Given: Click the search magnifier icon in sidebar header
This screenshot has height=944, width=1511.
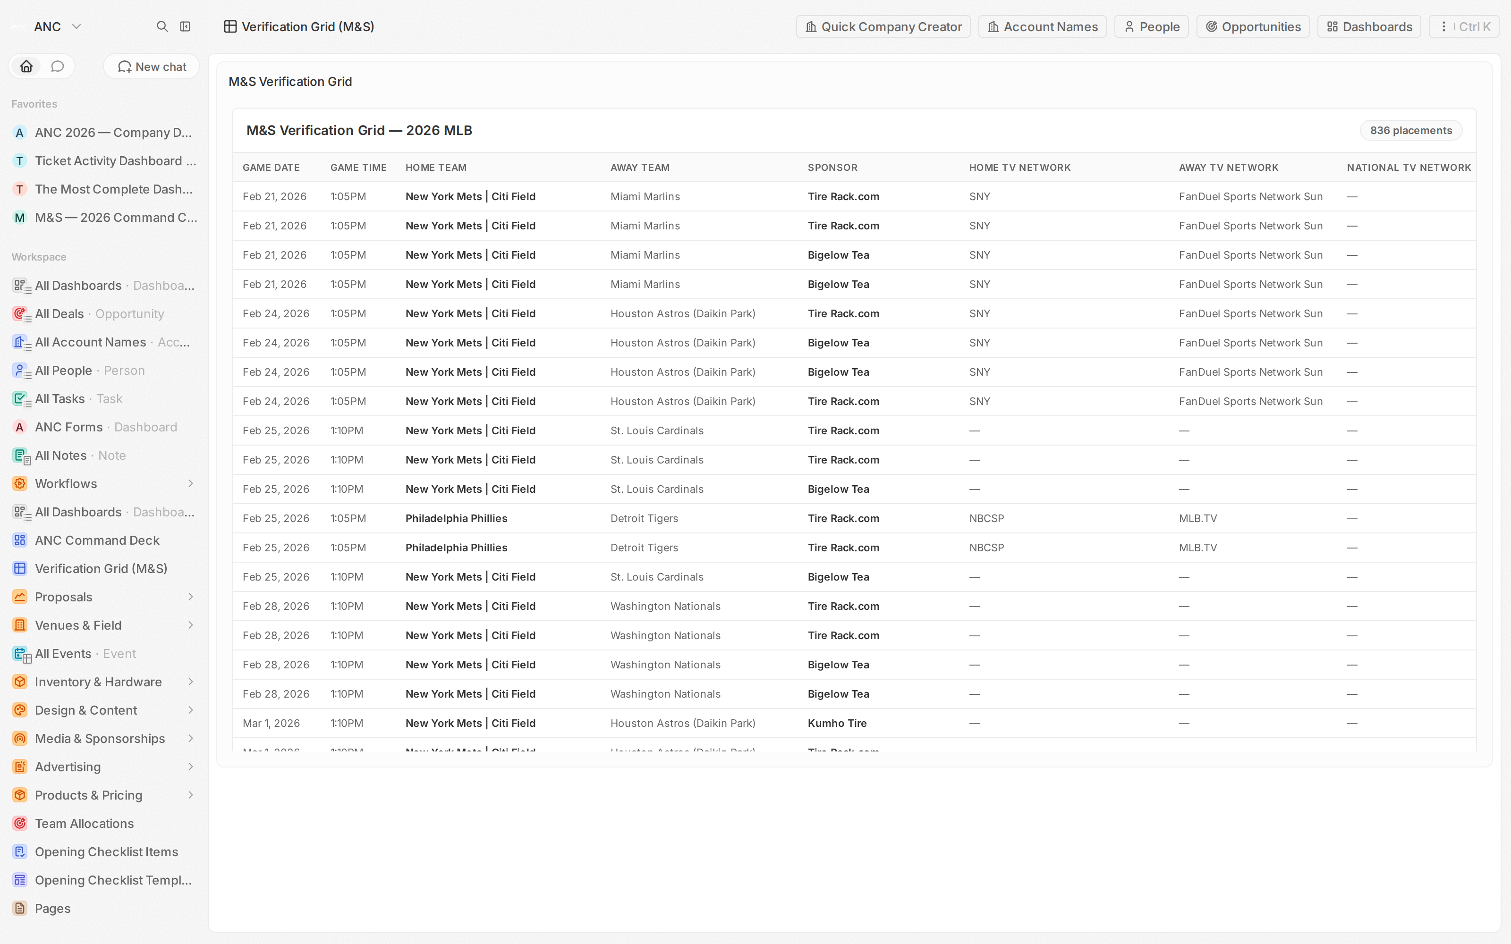Looking at the screenshot, I should 162,26.
